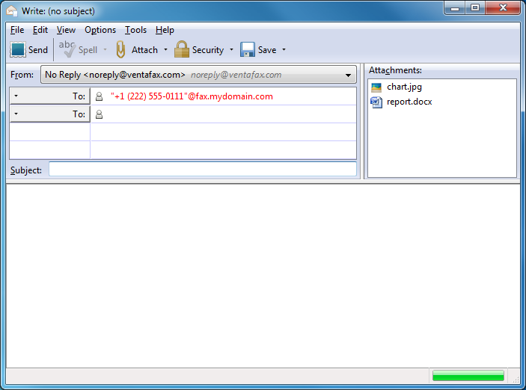Screen dimensions: 526x390
Task: Click the Subject input field
Action: 203,169
